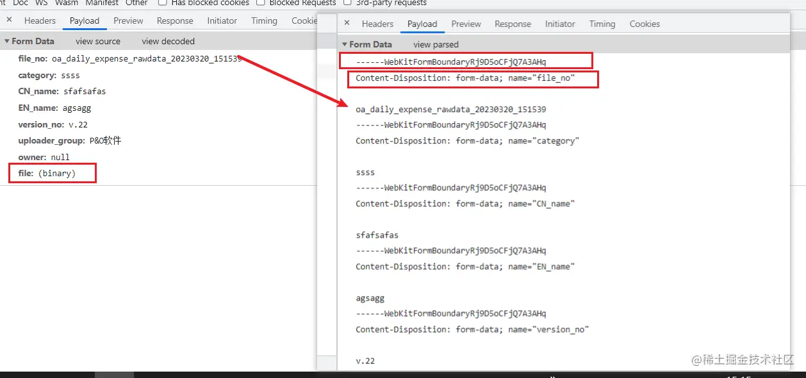
Task: Select the Content-Disposition line with name="CN_name"
Action: (x=465, y=204)
